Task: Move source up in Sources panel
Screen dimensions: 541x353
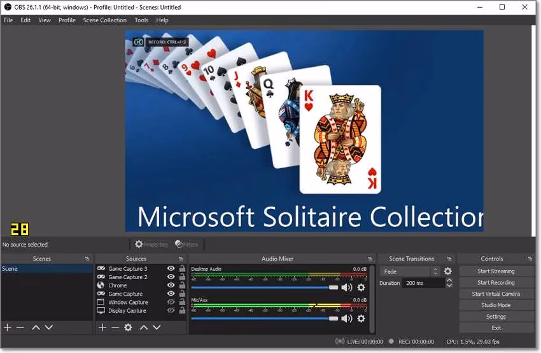Action: (x=144, y=327)
